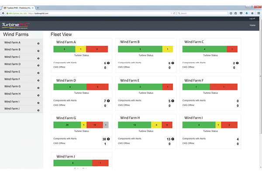Image resolution: width=262 pixels, height=174 pixels.
Task: Select Wind Farm E in sidebar list
Action: (x=21, y=72)
